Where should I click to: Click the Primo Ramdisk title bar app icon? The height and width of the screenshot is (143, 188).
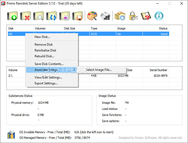tap(3, 3)
